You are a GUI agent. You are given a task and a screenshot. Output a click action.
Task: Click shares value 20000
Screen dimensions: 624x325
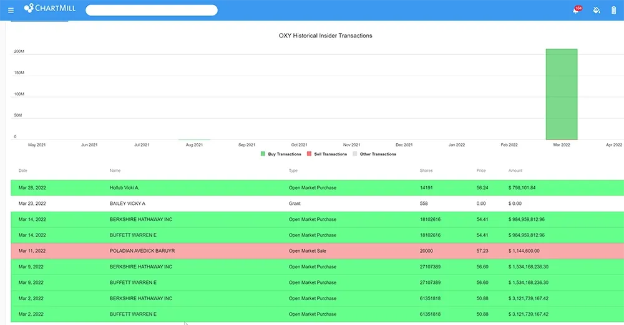point(426,251)
